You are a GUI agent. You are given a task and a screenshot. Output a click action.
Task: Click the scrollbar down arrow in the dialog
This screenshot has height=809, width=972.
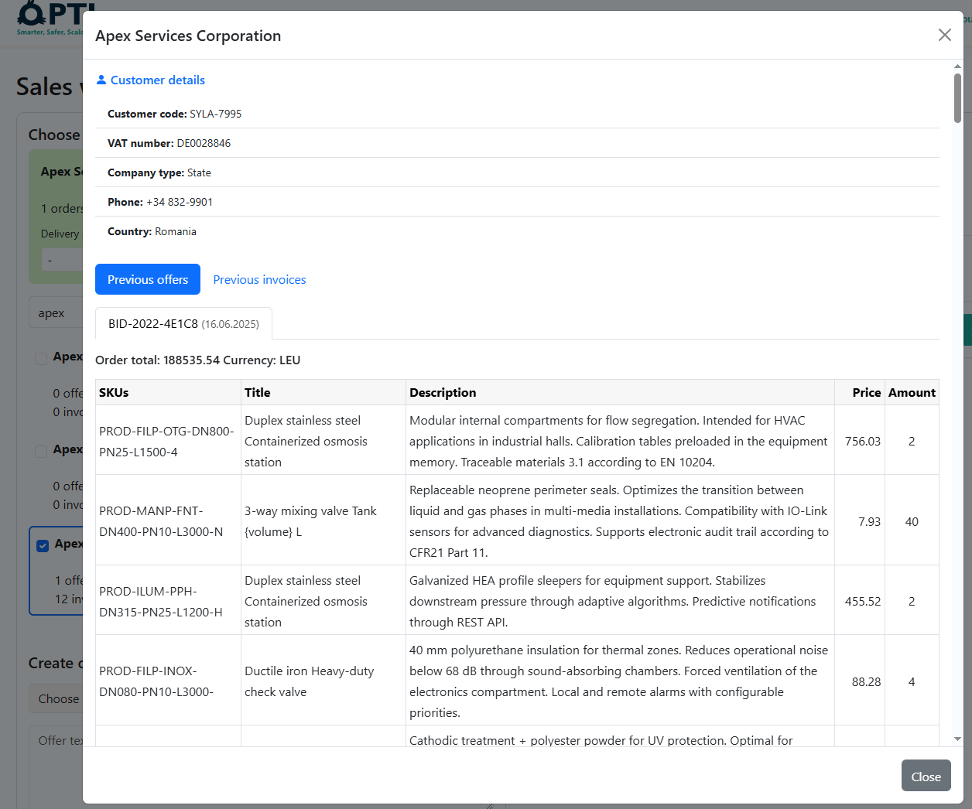[x=957, y=739]
